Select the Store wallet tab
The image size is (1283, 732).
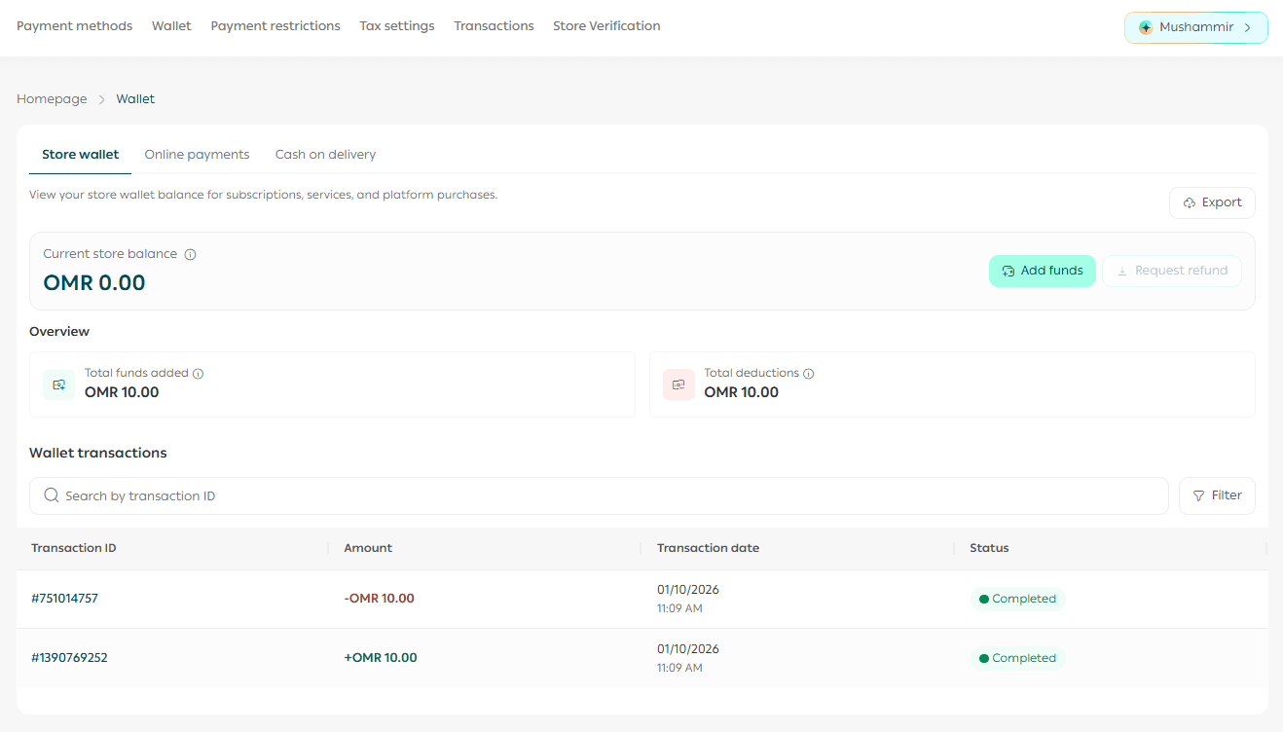81,155
